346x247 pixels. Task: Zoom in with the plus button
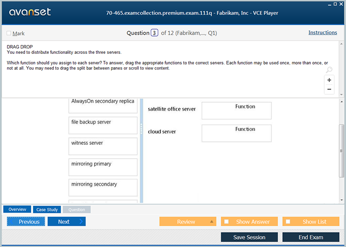(329, 80)
